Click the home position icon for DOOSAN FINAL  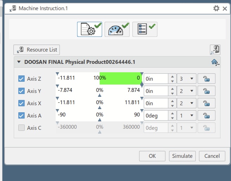(x=215, y=62)
